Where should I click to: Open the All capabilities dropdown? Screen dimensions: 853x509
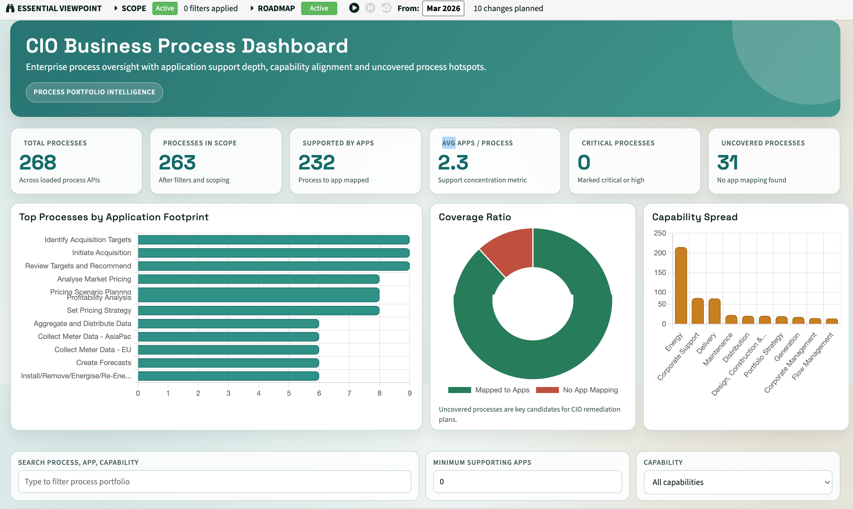[x=738, y=482]
